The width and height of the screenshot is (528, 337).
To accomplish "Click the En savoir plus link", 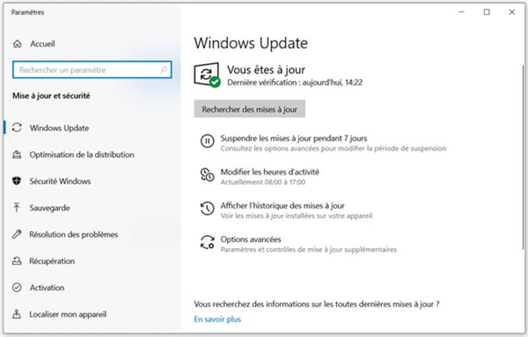I will pos(218,319).
